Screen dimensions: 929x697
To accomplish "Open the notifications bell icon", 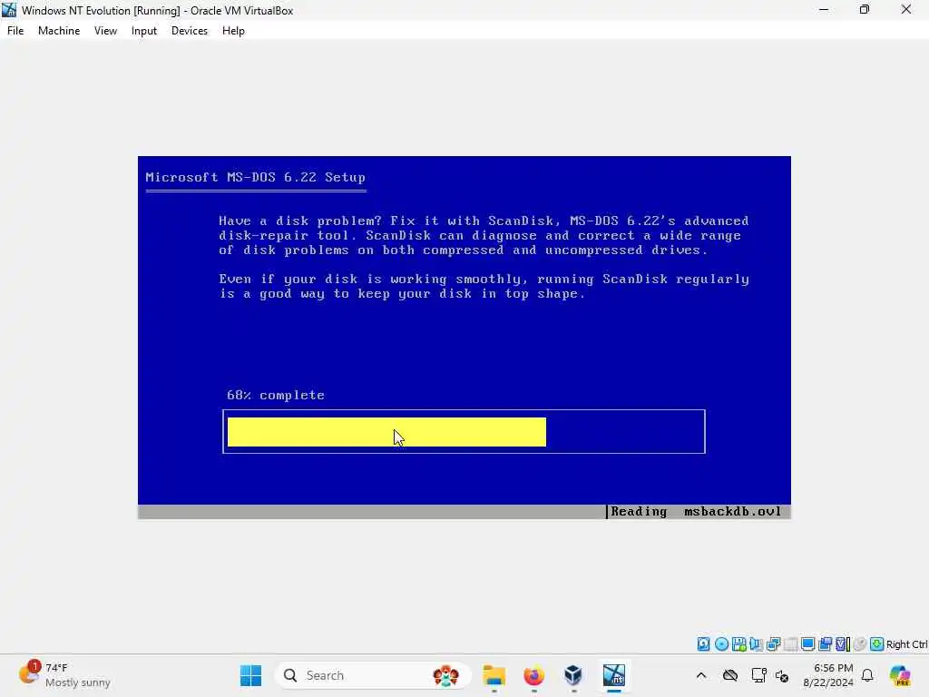I will coord(867,675).
